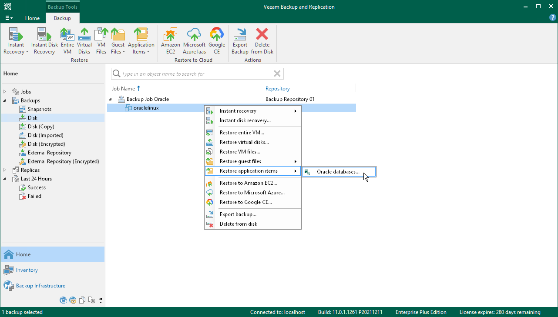Screen dimensions: 558x317
Task: Click the object name search field
Action: tap(197, 74)
